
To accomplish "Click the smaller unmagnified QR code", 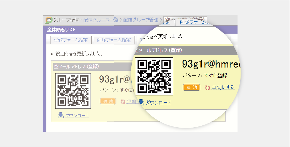I will [x=73, y=91].
